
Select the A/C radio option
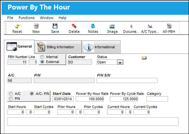(11, 94)
